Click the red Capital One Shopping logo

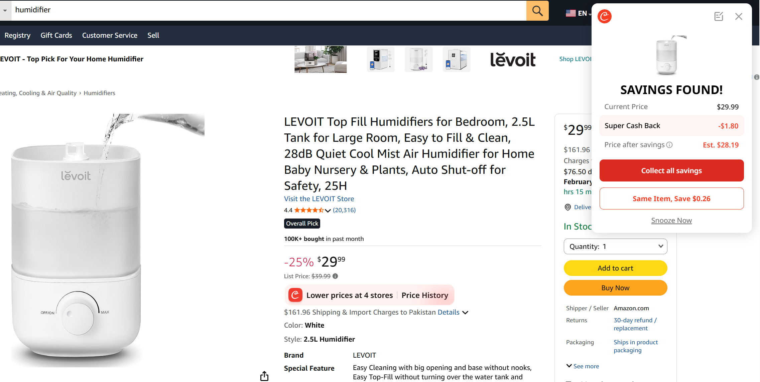pyautogui.click(x=605, y=16)
